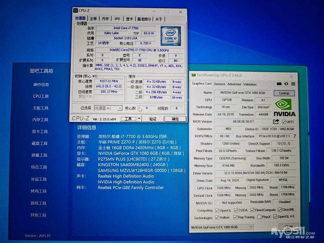This screenshot has height=243, width=324.
Task: Switch to the 内存 tab in CPU-Z
Action: [105, 19]
